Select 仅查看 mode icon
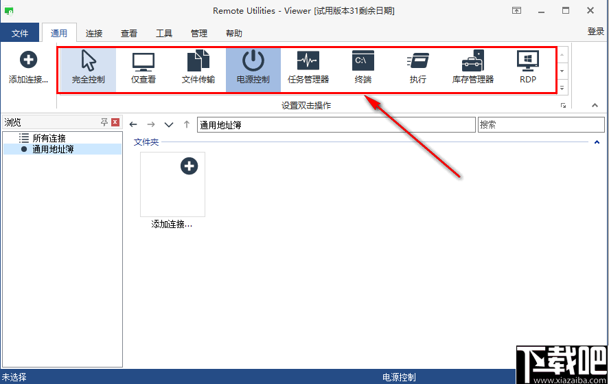The width and height of the screenshot is (609, 384). click(143, 69)
